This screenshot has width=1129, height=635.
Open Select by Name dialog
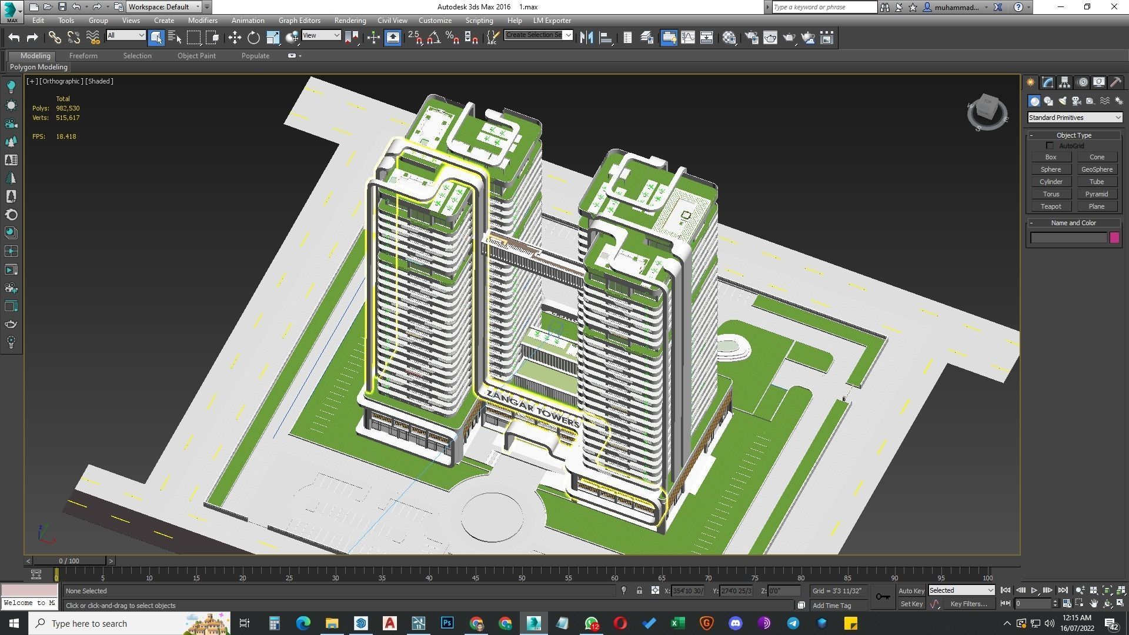click(x=175, y=38)
